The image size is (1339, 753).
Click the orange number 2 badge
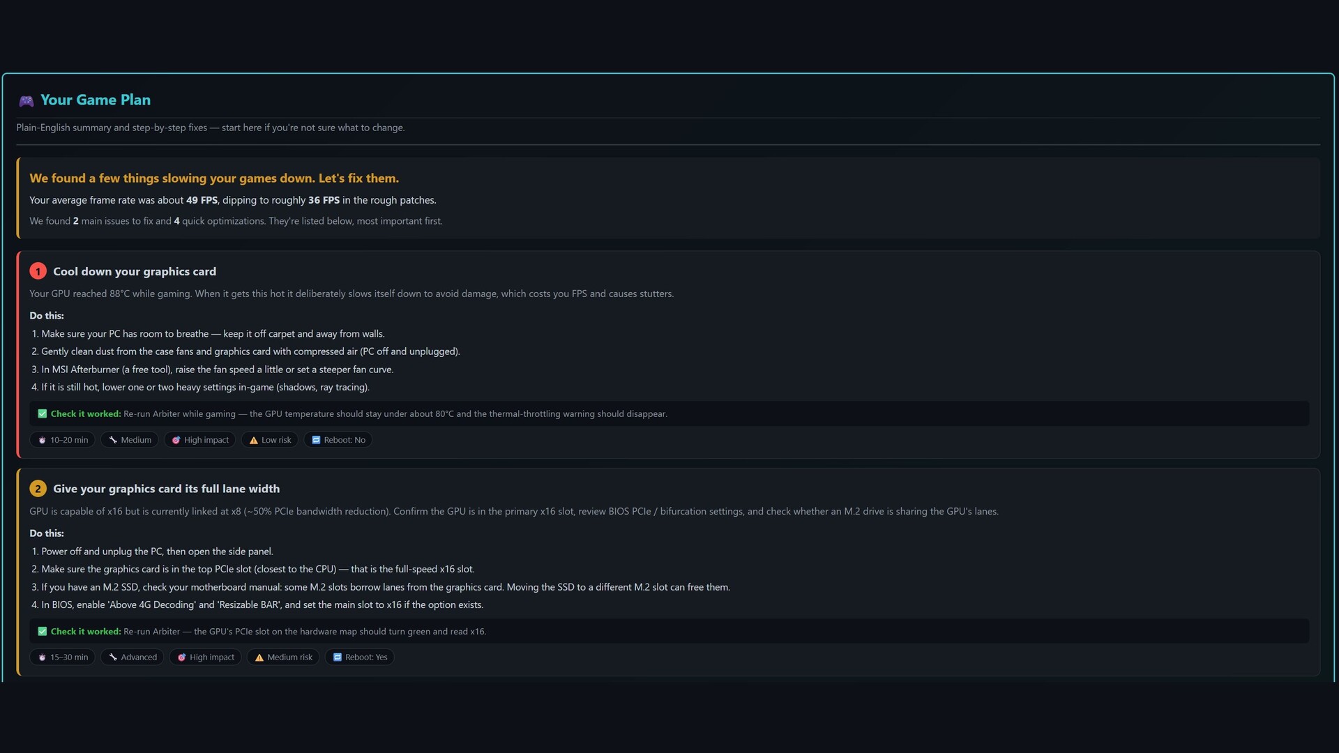point(38,489)
